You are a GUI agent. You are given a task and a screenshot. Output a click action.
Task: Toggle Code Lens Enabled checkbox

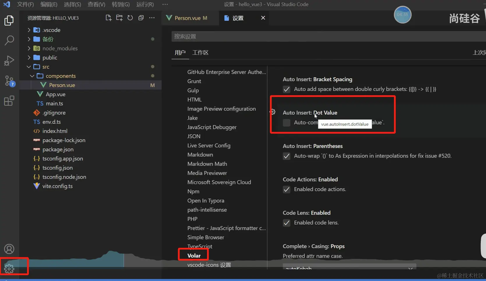click(287, 223)
